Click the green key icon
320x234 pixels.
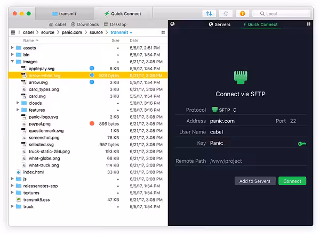(302, 144)
